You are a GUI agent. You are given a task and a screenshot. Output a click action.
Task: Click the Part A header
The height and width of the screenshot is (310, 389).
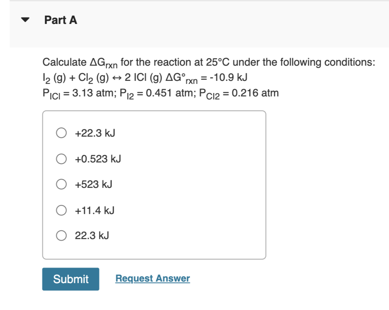click(x=61, y=20)
